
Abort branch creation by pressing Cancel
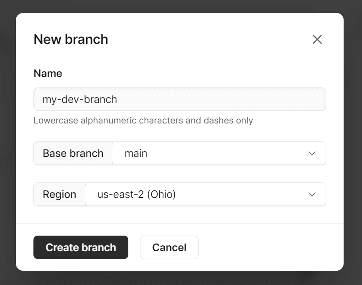169,247
